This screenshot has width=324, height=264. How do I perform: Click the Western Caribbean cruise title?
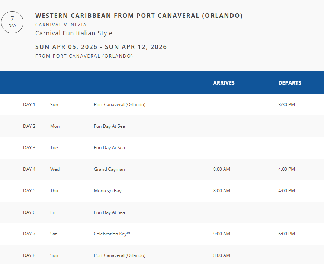(x=139, y=16)
